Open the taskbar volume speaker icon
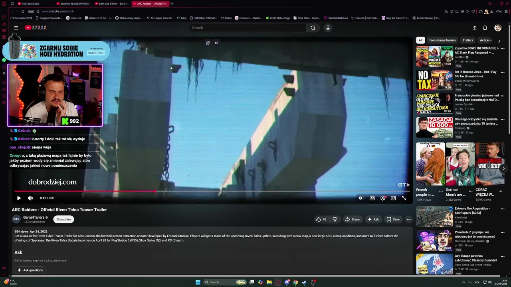 (x=490, y=282)
